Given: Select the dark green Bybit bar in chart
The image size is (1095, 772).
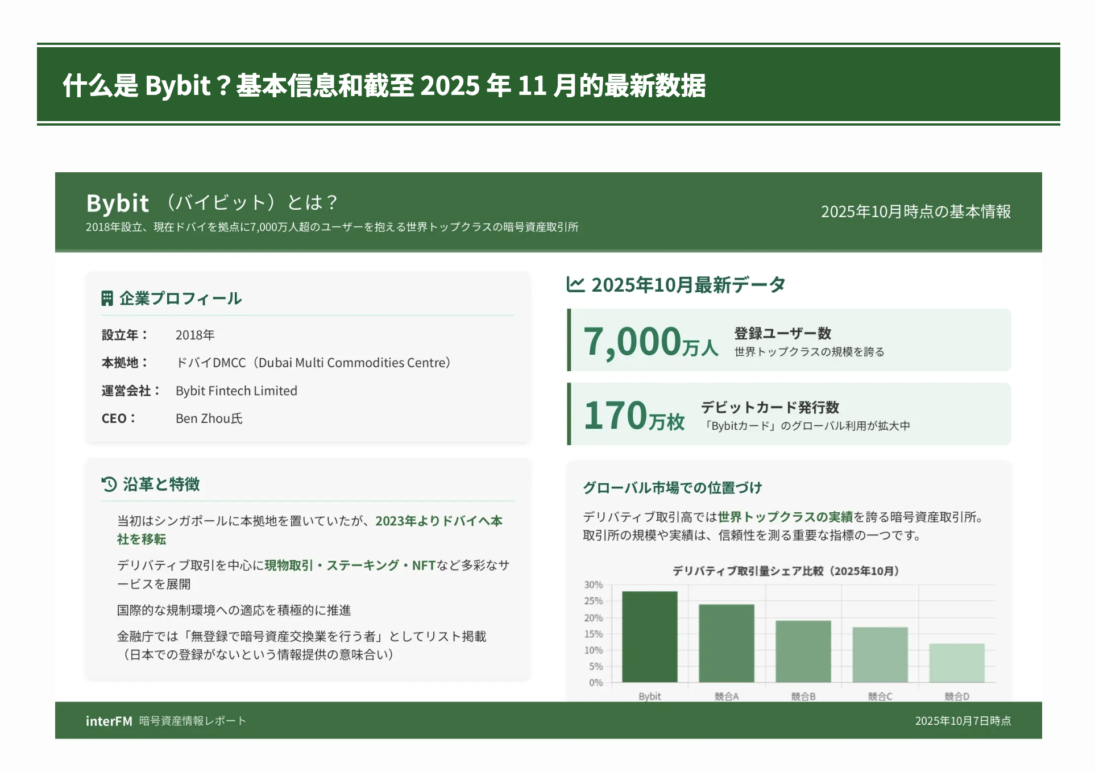Looking at the screenshot, I should 650,637.
